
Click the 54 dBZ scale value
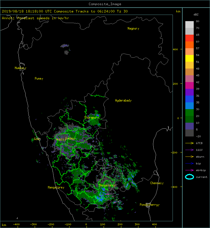(198, 55)
